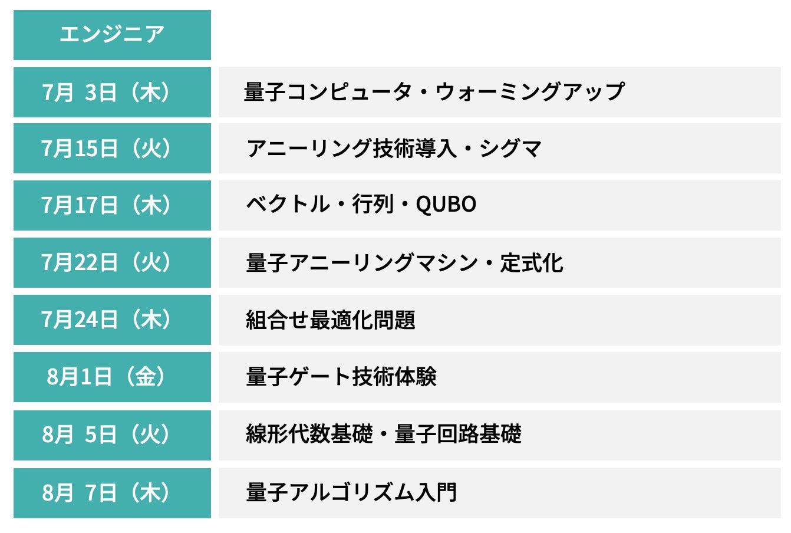The height and width of the screenshot is (533, 791).
Task: Click the QUBO text
Action: (x=446, y=205)
